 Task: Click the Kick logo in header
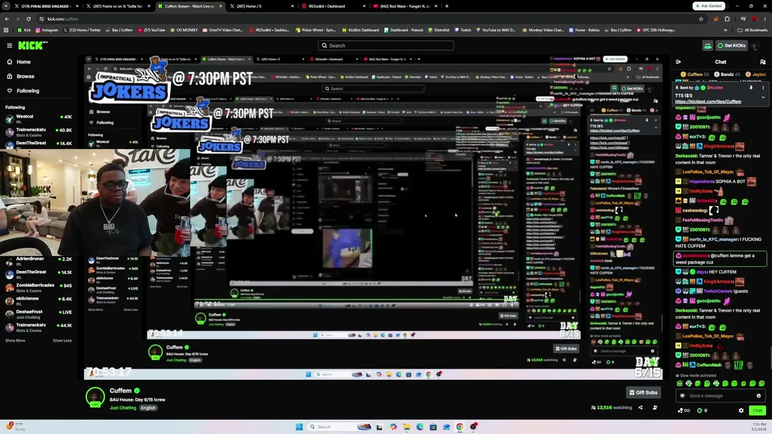[x=31, y=45]
